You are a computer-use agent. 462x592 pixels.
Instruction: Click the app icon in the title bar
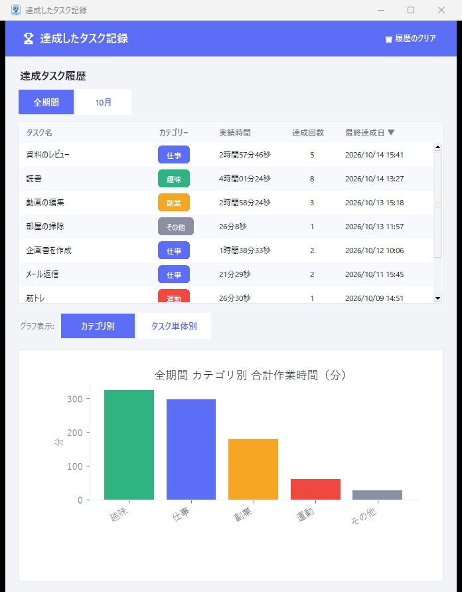coord(16,10)
